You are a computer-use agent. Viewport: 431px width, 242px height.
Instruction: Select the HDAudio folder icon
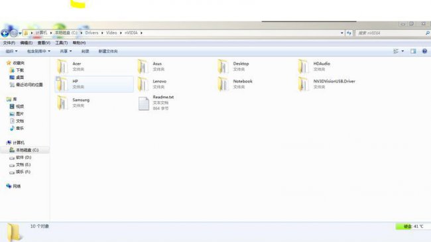tap(303, 66)
